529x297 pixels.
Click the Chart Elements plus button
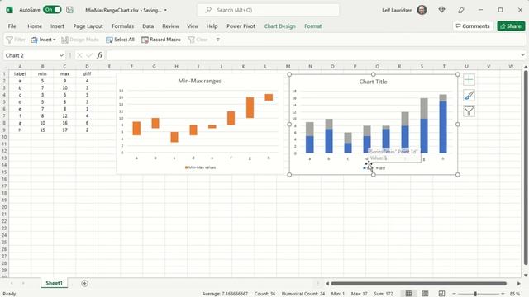tap(469, 80)
